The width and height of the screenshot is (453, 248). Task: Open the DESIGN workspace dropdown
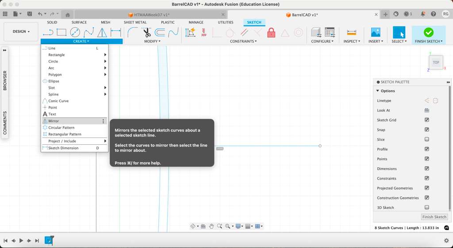point(21,32)
